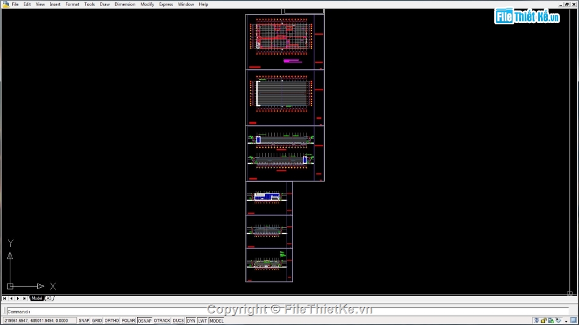
Task: Jump to first layout tab arrow
Action: coord(4,298)
